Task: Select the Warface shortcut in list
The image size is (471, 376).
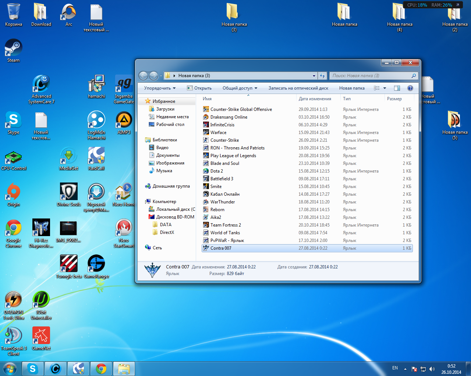Action: click(307, 133)
